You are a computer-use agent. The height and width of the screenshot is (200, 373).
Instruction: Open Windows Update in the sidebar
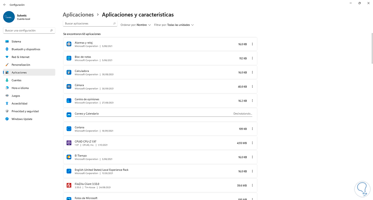coord(22,119)
